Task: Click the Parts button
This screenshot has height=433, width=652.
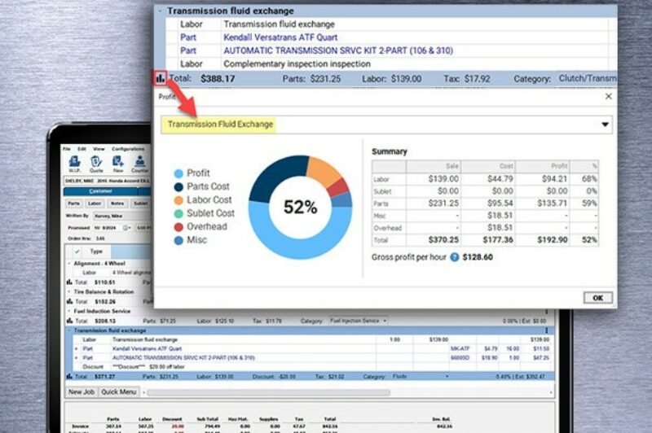Action: 73,203
